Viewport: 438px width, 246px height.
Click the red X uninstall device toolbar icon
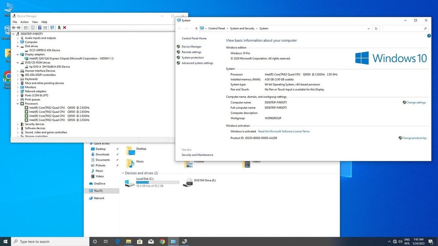pyautogui.click(x=64, y=28)
